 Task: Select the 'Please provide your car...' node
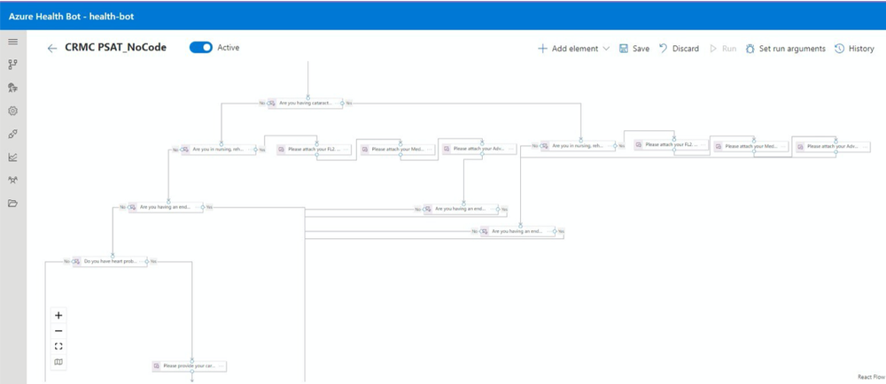190,366
